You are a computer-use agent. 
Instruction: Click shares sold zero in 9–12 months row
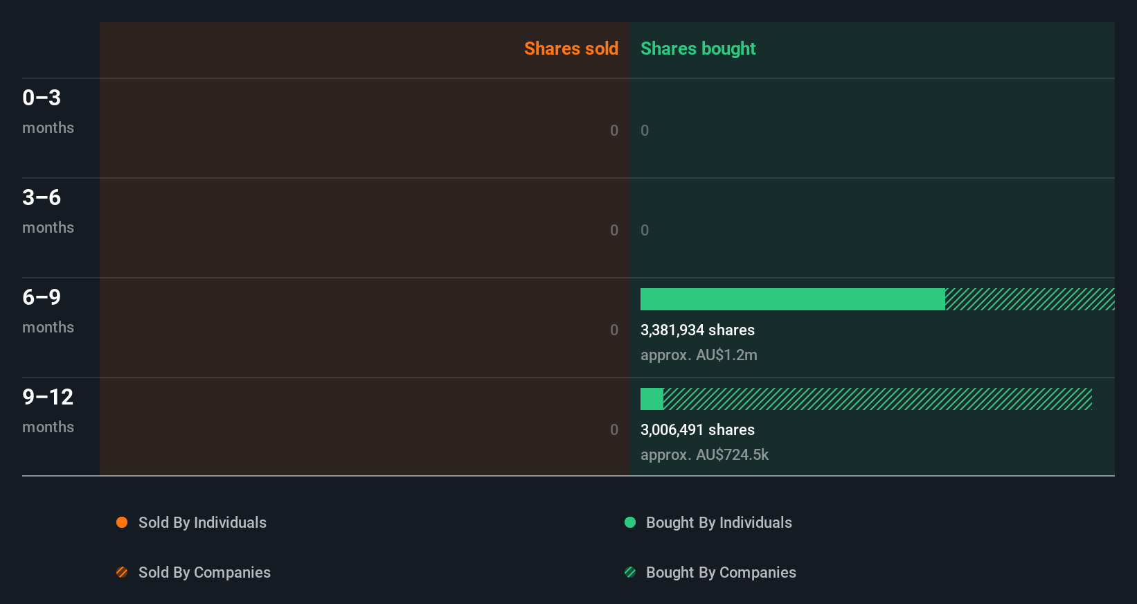tap(614, 429)
